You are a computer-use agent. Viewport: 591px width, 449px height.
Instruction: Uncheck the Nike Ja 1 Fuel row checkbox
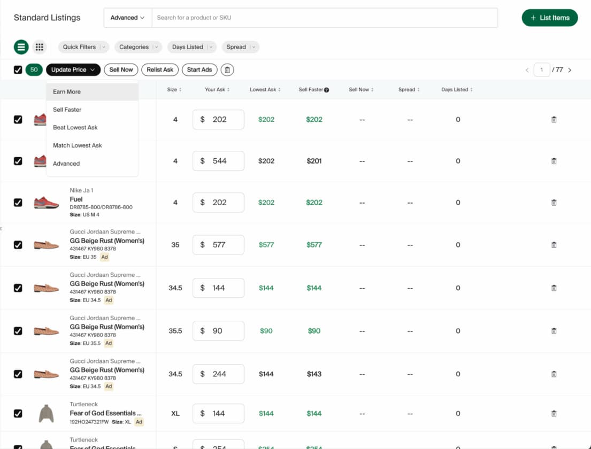tap(18, 202)
